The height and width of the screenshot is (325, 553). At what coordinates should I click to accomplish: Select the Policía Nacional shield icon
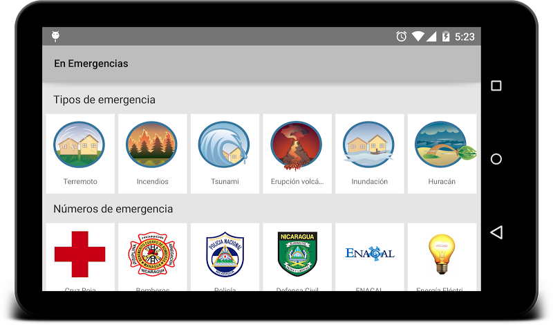click(225, 254)
